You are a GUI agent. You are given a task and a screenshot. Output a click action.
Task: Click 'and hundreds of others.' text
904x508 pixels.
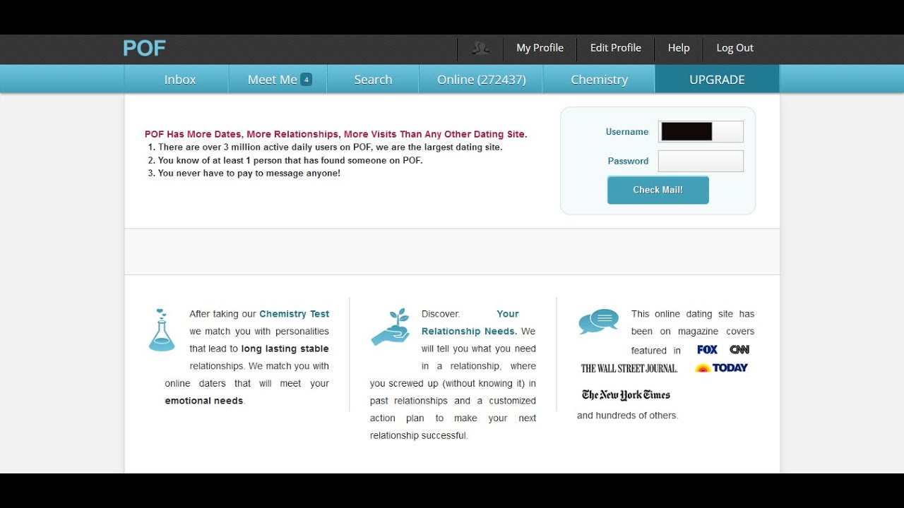[x=627, y=416]
